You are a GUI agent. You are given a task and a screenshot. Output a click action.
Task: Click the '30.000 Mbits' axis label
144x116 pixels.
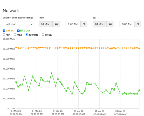[x=9, y=79]
